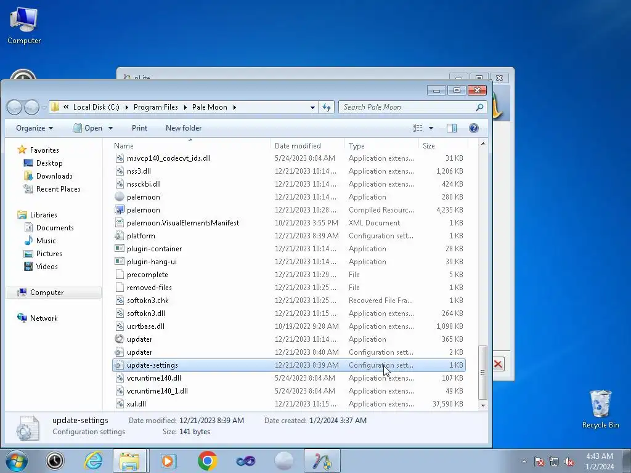Launch Google Chrome from the taskbar
Screen dimensions: 631x473
[207, 461]
